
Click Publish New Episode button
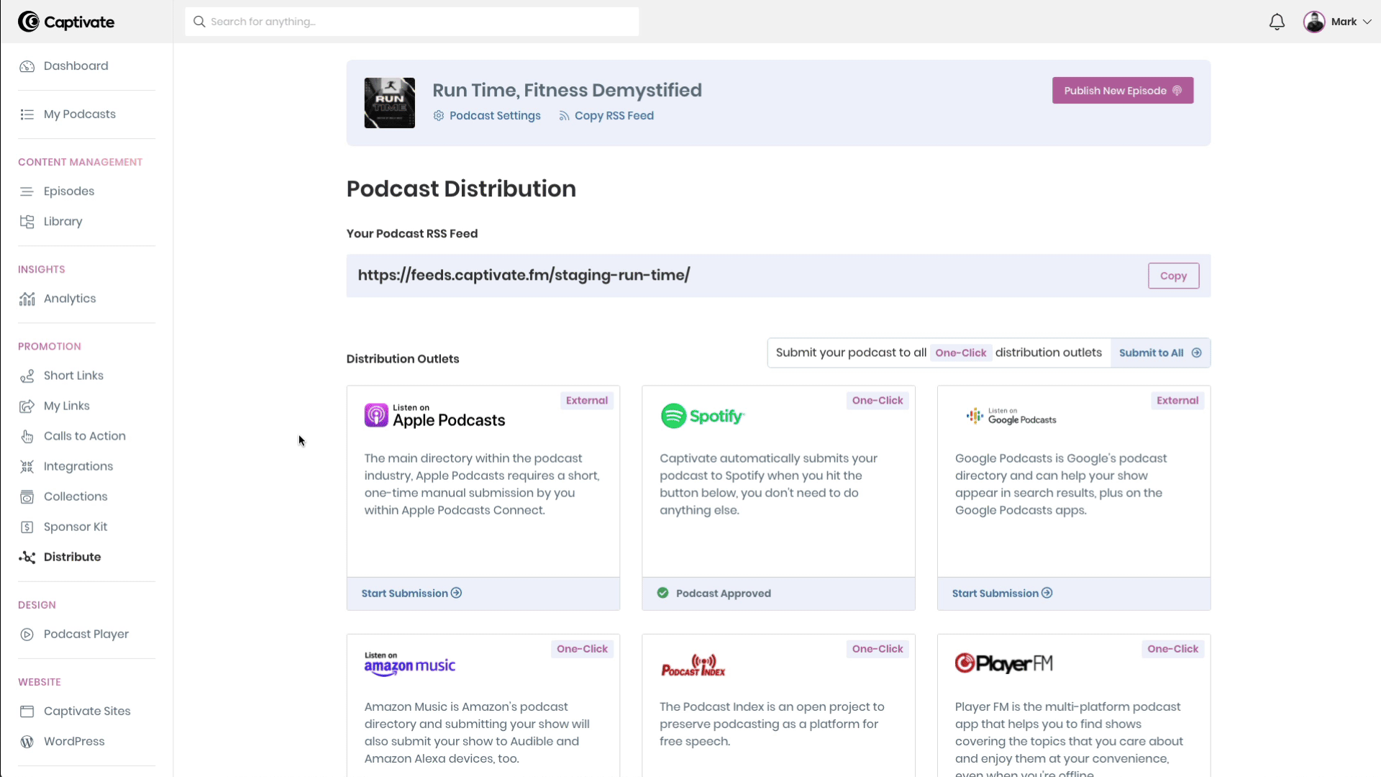[1123, 90]
